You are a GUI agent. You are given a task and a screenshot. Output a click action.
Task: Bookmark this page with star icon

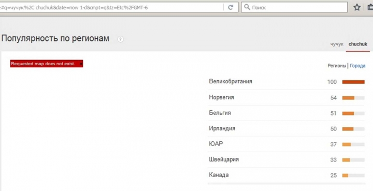tap(357, 7)
